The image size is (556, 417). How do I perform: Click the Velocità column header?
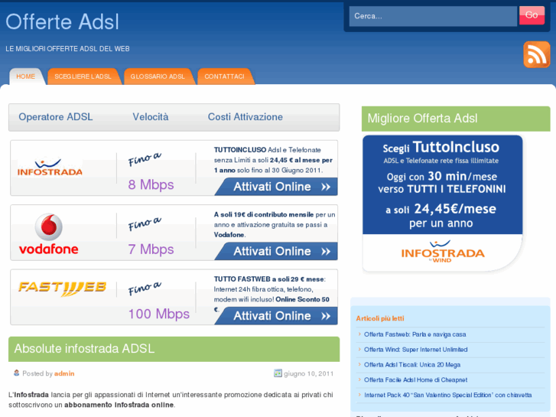151,117
